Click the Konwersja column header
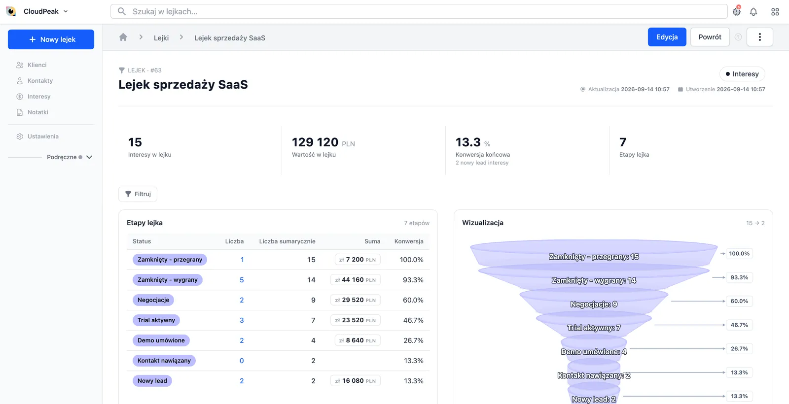Image resolution: width=789 pixels, height=404 pixels. point(409,241)
